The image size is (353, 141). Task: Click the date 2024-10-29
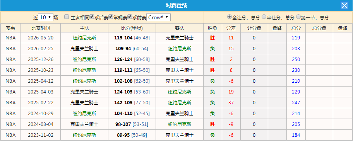(41, 114)
